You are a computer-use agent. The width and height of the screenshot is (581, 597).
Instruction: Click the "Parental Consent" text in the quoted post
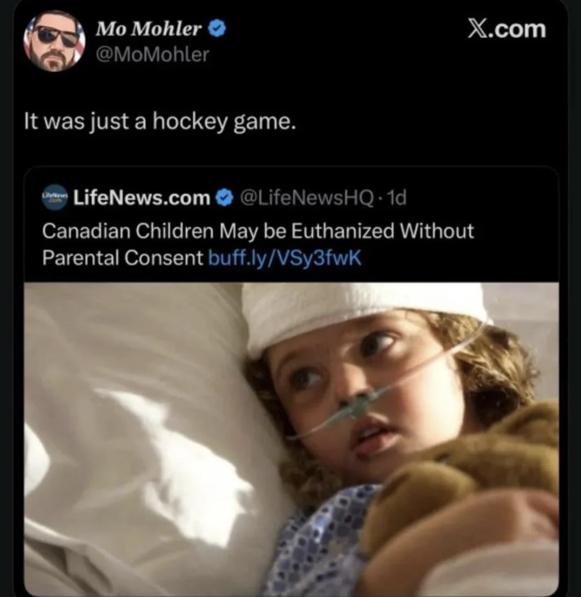(x=123, y=257)
